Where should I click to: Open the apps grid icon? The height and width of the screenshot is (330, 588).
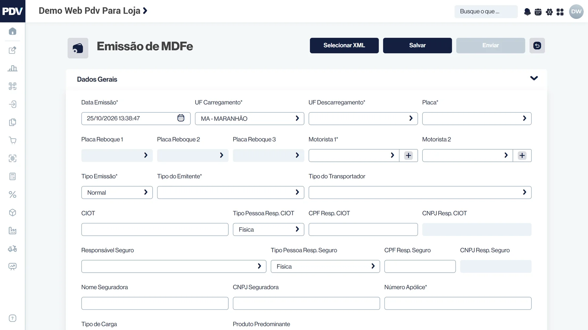[560, 12]
